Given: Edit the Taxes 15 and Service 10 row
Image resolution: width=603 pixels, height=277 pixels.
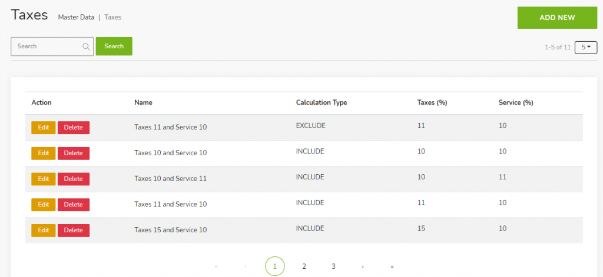Looking at the screenshot, I should click(x=44, y=231).
